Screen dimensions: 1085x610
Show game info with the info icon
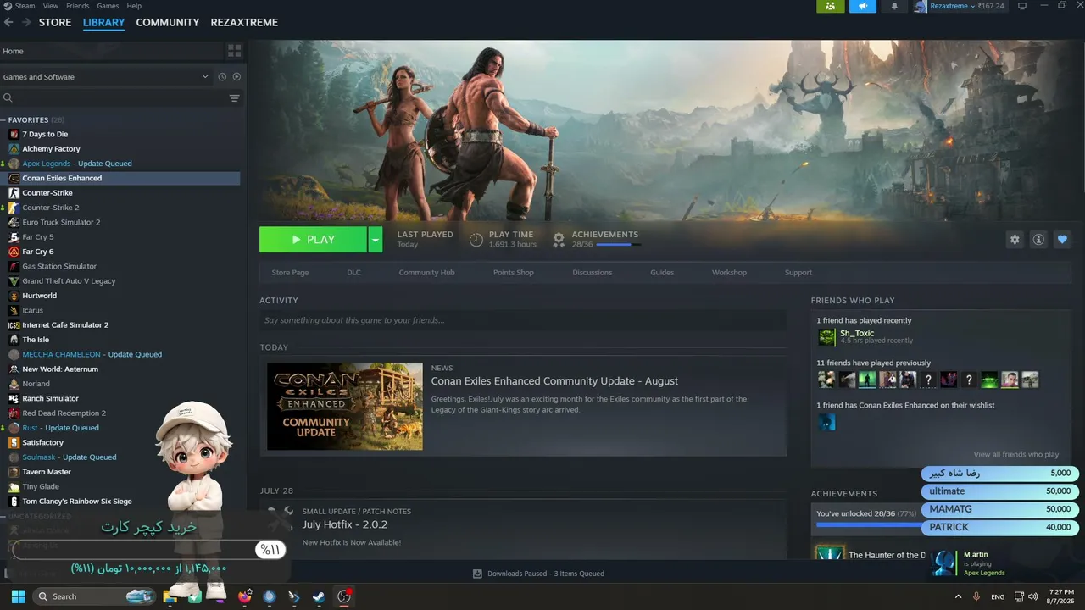click(x=1038, y=240)
